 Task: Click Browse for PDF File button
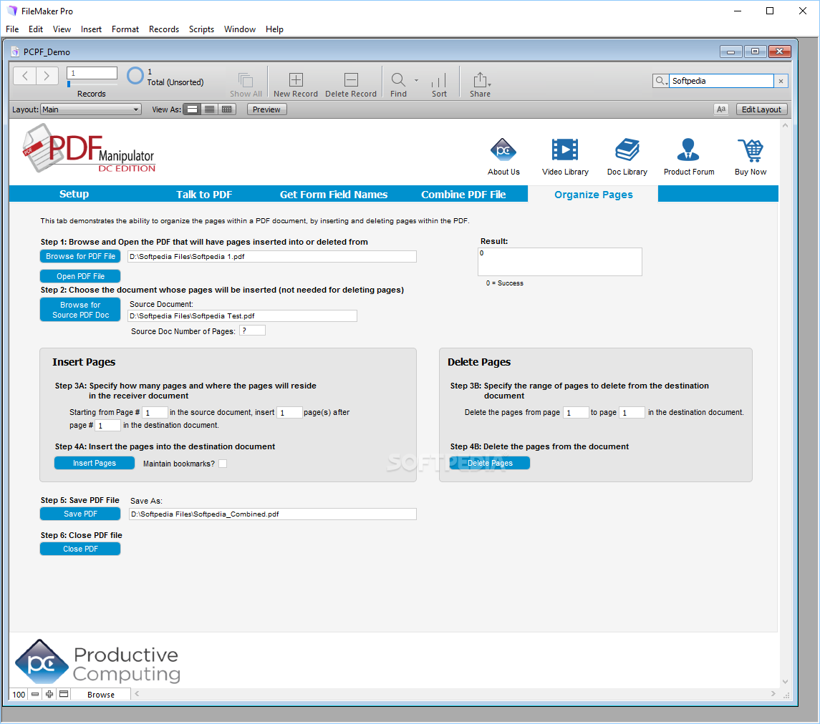(x=80, y=256)
